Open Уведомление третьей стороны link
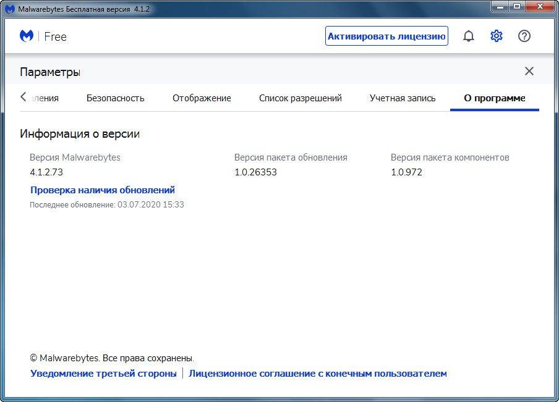 (x=103, y=373)
